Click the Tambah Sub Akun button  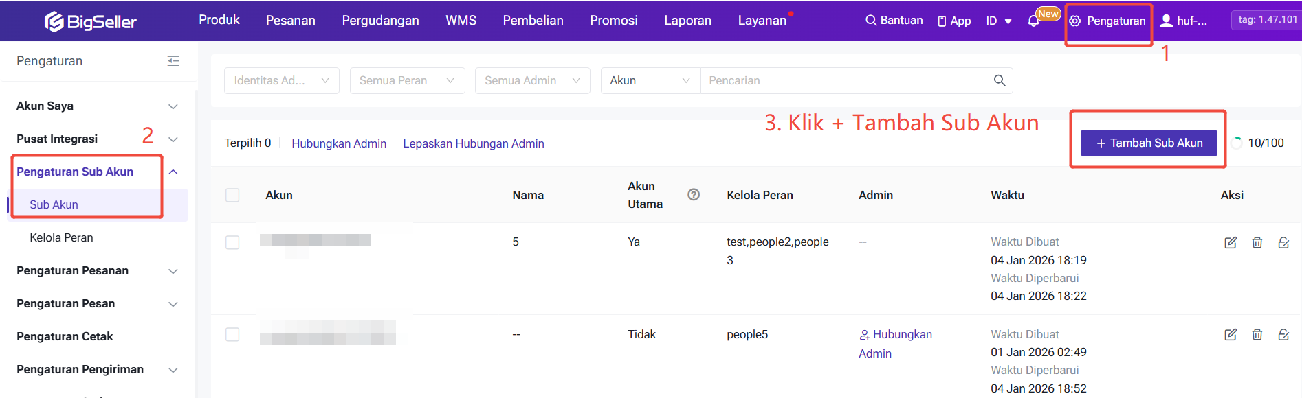click(x=1149, y=143)
